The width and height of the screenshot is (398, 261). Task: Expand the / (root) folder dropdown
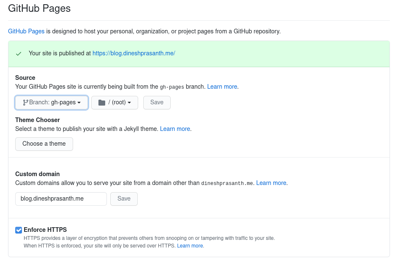tap(114, 102)
